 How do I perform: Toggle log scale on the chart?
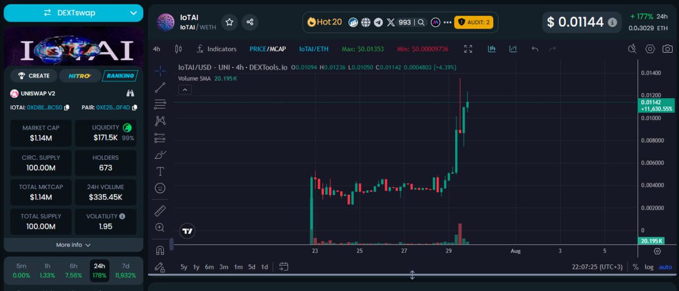point(648,267)
